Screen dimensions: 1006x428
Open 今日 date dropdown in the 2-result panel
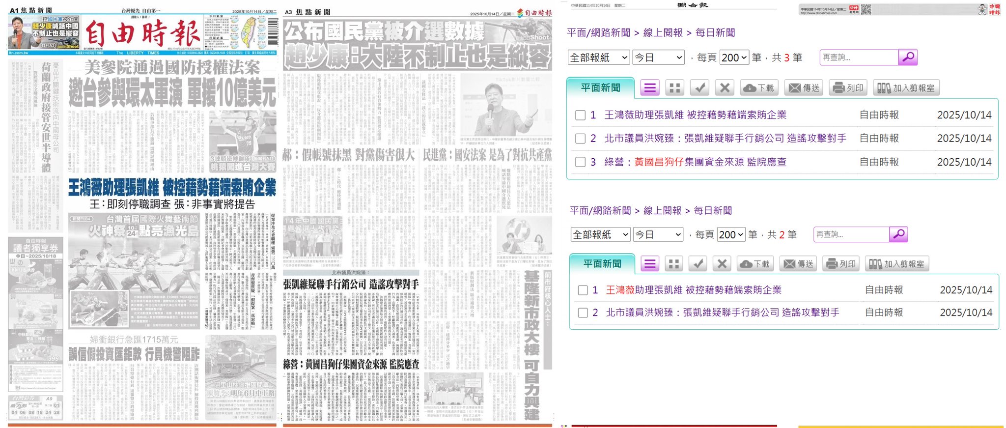[x=658, y=234]
